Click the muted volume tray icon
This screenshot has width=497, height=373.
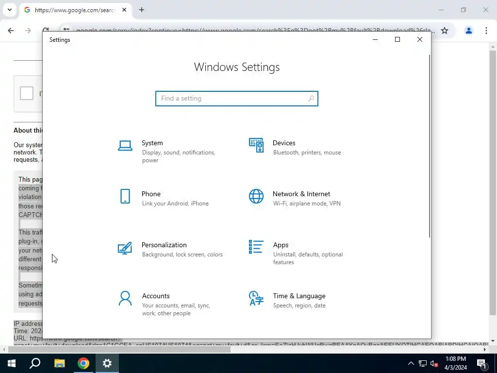click(434, 363)
